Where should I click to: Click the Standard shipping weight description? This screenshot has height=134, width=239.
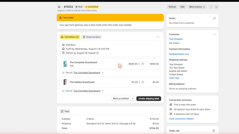[x=111, y=124]
